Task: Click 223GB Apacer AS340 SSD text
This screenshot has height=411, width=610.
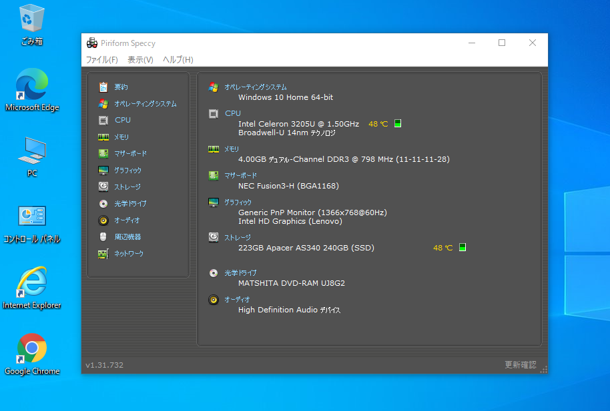Action: [x=306, y=248]
